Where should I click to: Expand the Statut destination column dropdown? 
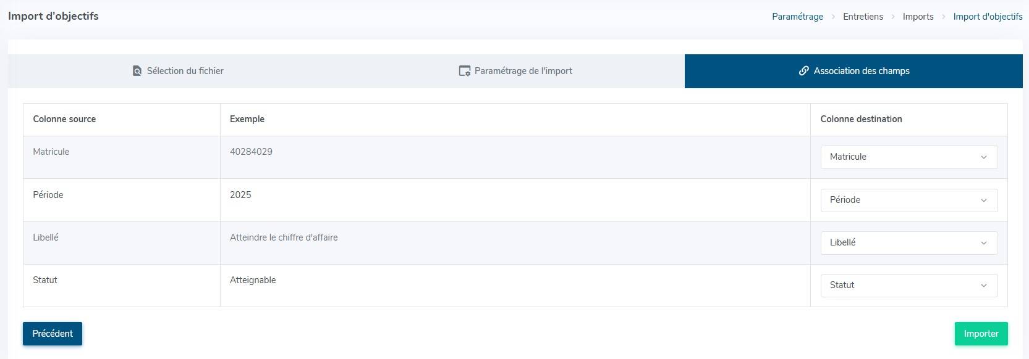[908, 286]
